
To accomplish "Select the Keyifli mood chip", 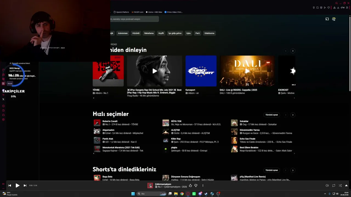I will tap(161, 33).
